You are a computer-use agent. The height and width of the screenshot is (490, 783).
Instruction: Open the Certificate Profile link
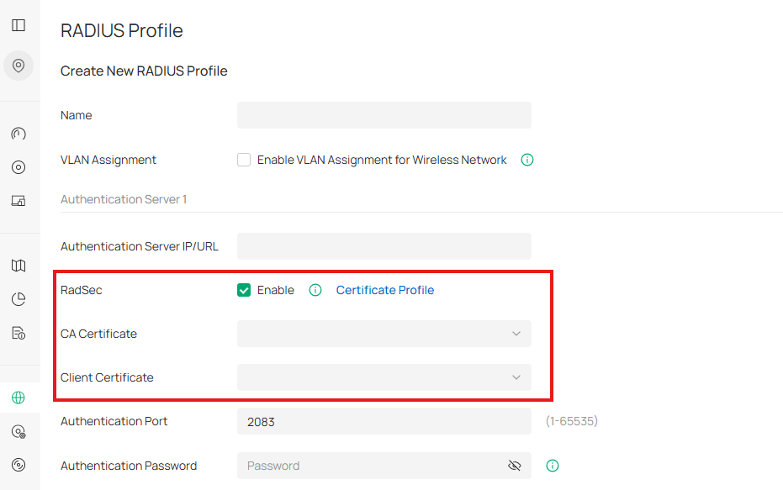[384, 290]
